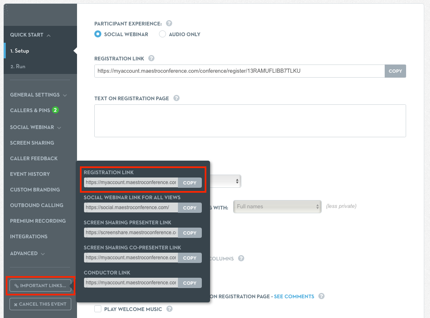The height and width of the screenshot is (318, 430).
Task: Click help icon beside Participant Experience
Action: [x=169, y=23]
